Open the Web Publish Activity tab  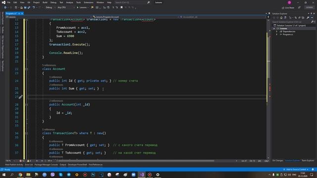[14, 165]
